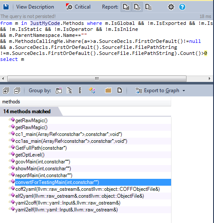Toggle the second Report option icon
This screenshot has width=214, height=223.
point(137,7)
